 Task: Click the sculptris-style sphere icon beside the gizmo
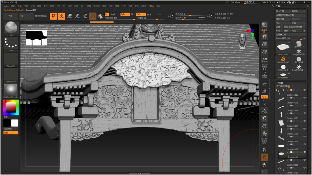pyautogui.click(x=101, y=16)
